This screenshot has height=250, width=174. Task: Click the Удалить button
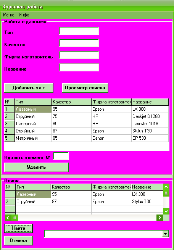coord(36,167)
